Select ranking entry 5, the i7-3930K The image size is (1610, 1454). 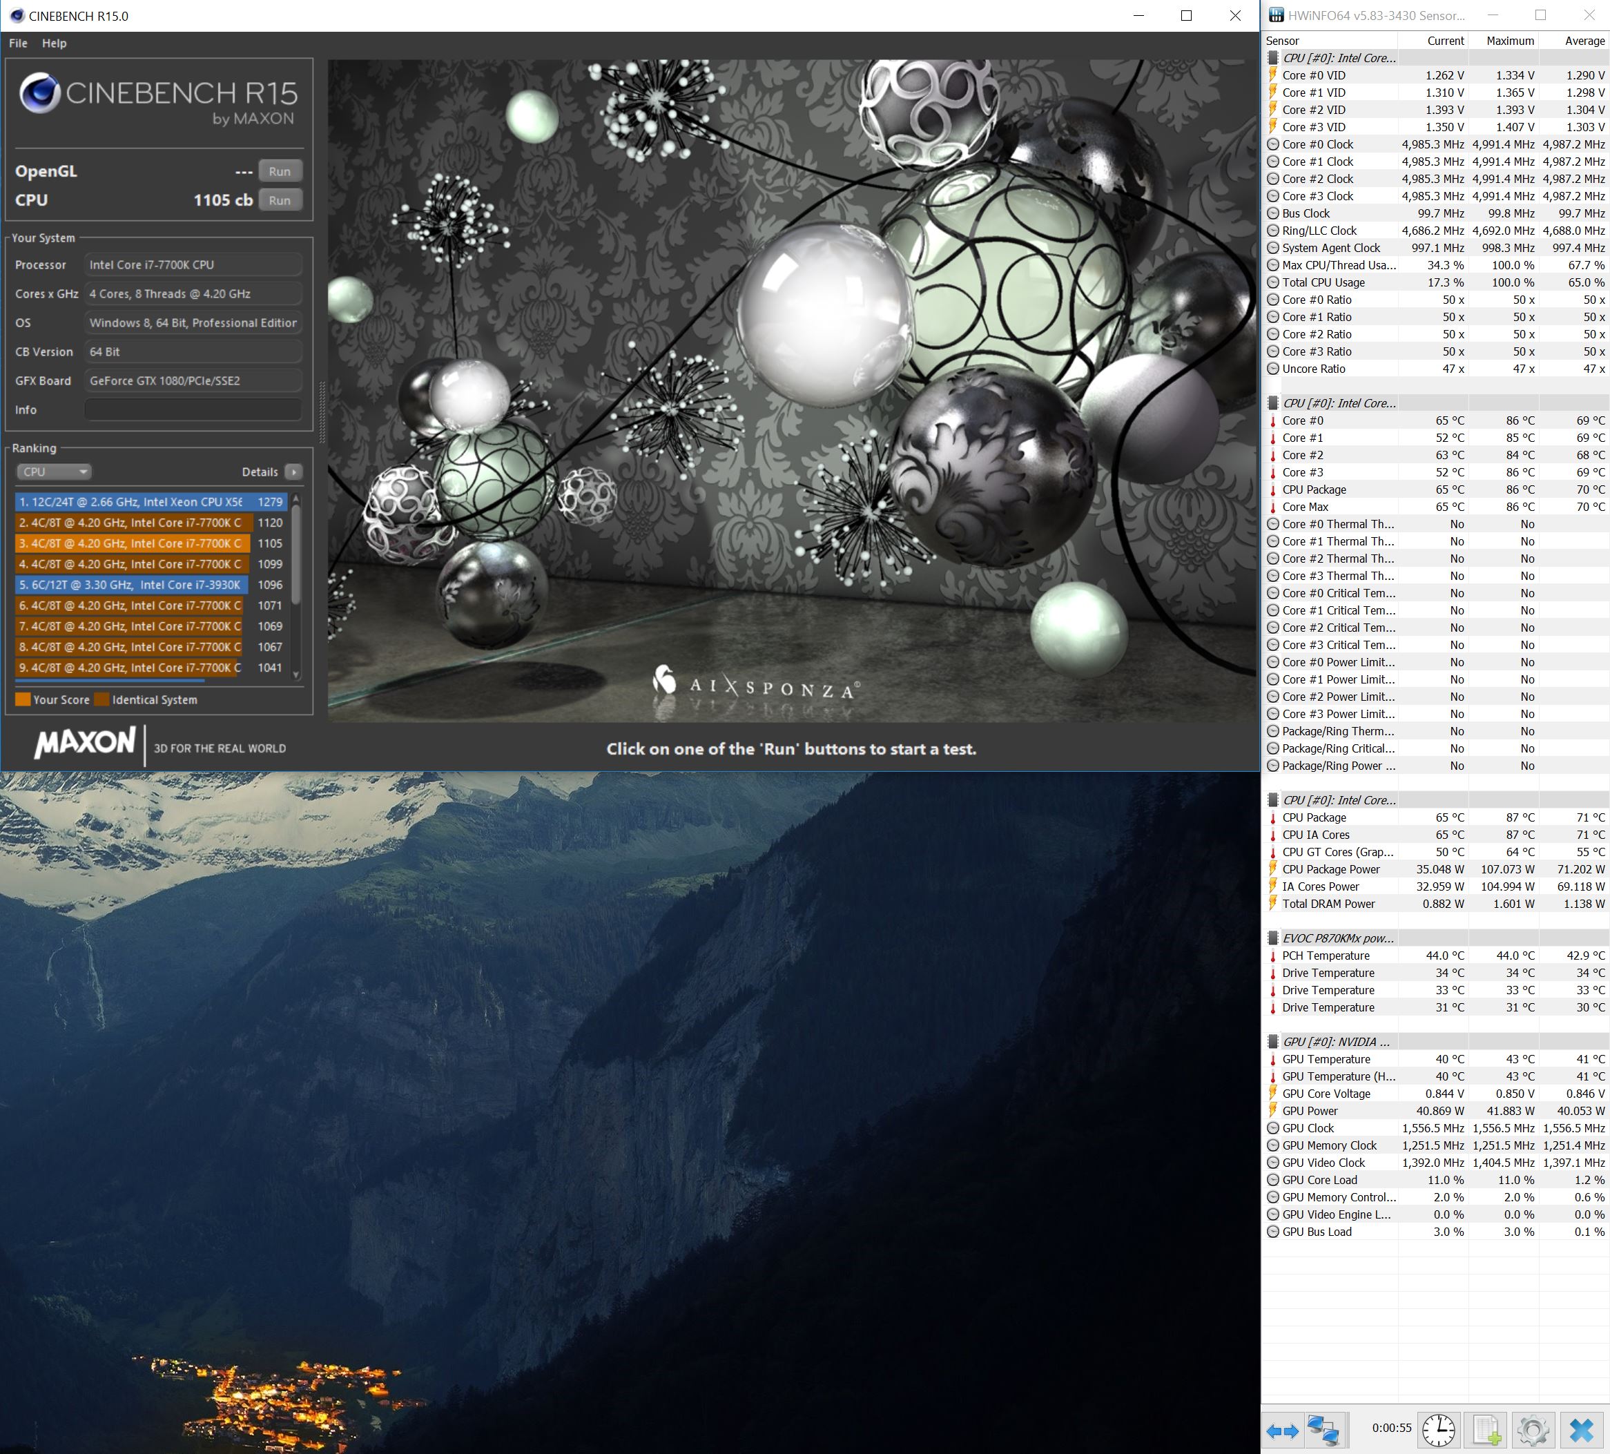point(151,585)
